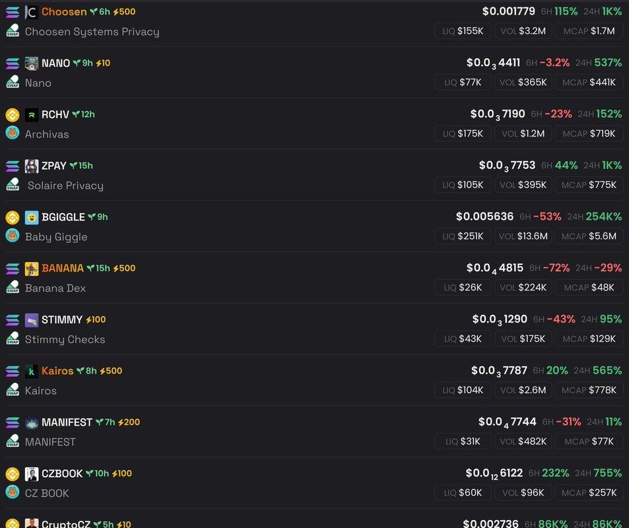Screen dimensions: 629x528
Task: Click the BANANA token icon
Action: [x=32, y=269]
